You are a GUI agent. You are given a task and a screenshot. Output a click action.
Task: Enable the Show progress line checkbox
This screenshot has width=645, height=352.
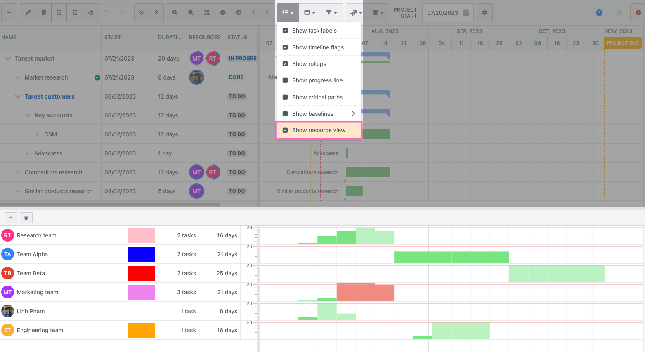click(285, 80)
